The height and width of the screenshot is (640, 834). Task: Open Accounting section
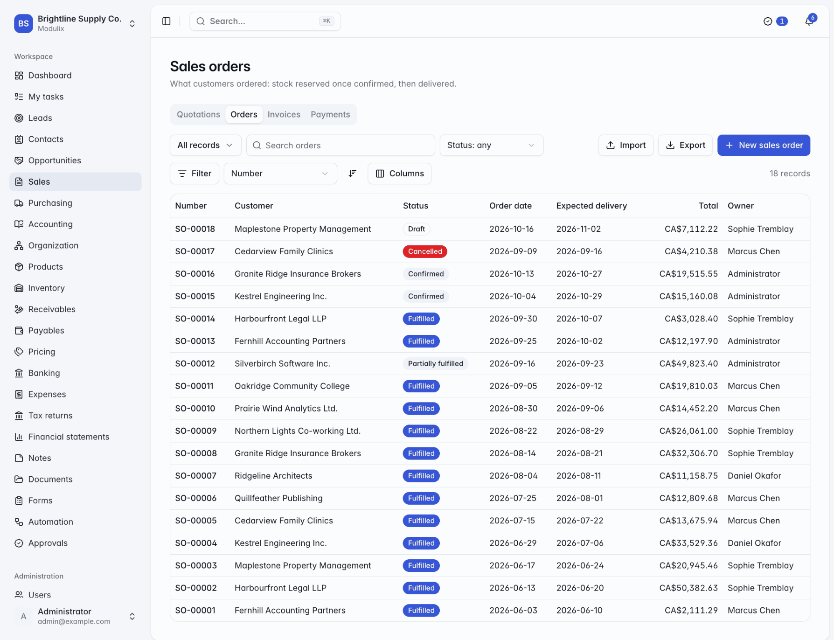coord(75,224)
